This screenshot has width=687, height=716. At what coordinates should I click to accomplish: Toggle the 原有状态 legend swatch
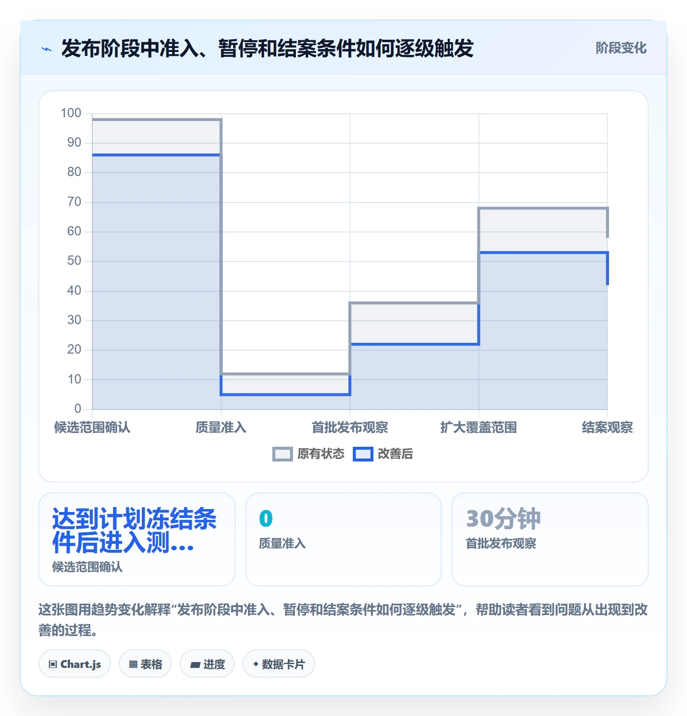(x=283, y=454)
